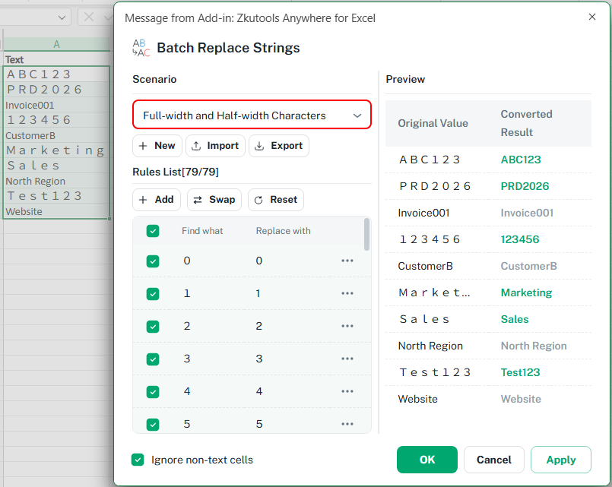
Task: Click Import button
Action: (215, 146)
